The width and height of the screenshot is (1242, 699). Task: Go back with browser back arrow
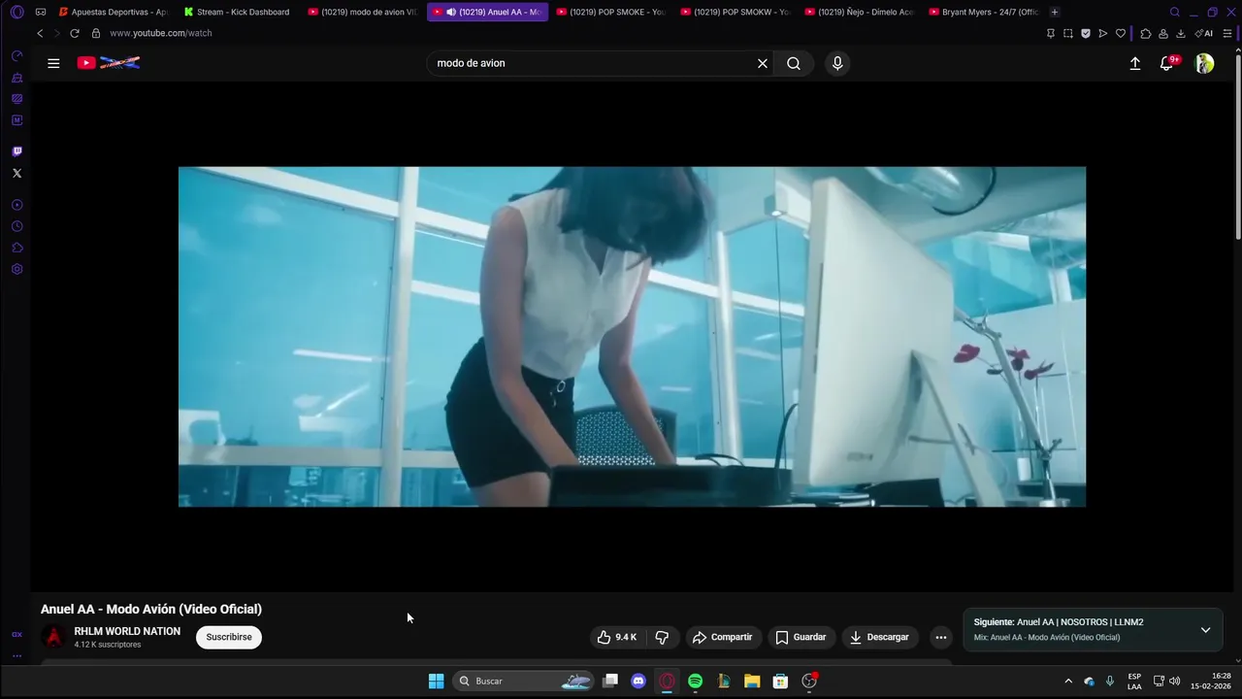40,33
